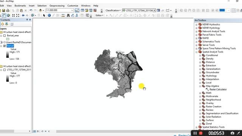Expand the Extraction toolset

tap(200, 66)
